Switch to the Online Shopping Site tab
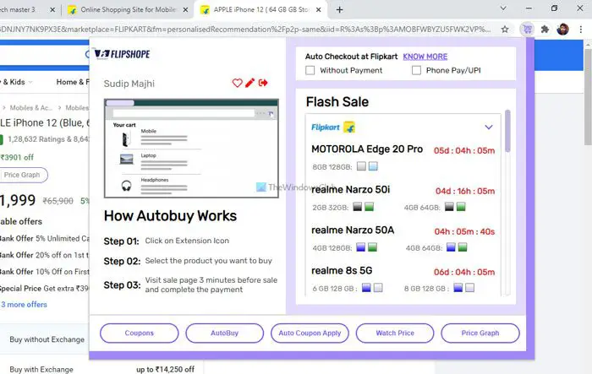Viewport: 592px width, 374px height. click(x=128, y=10)
